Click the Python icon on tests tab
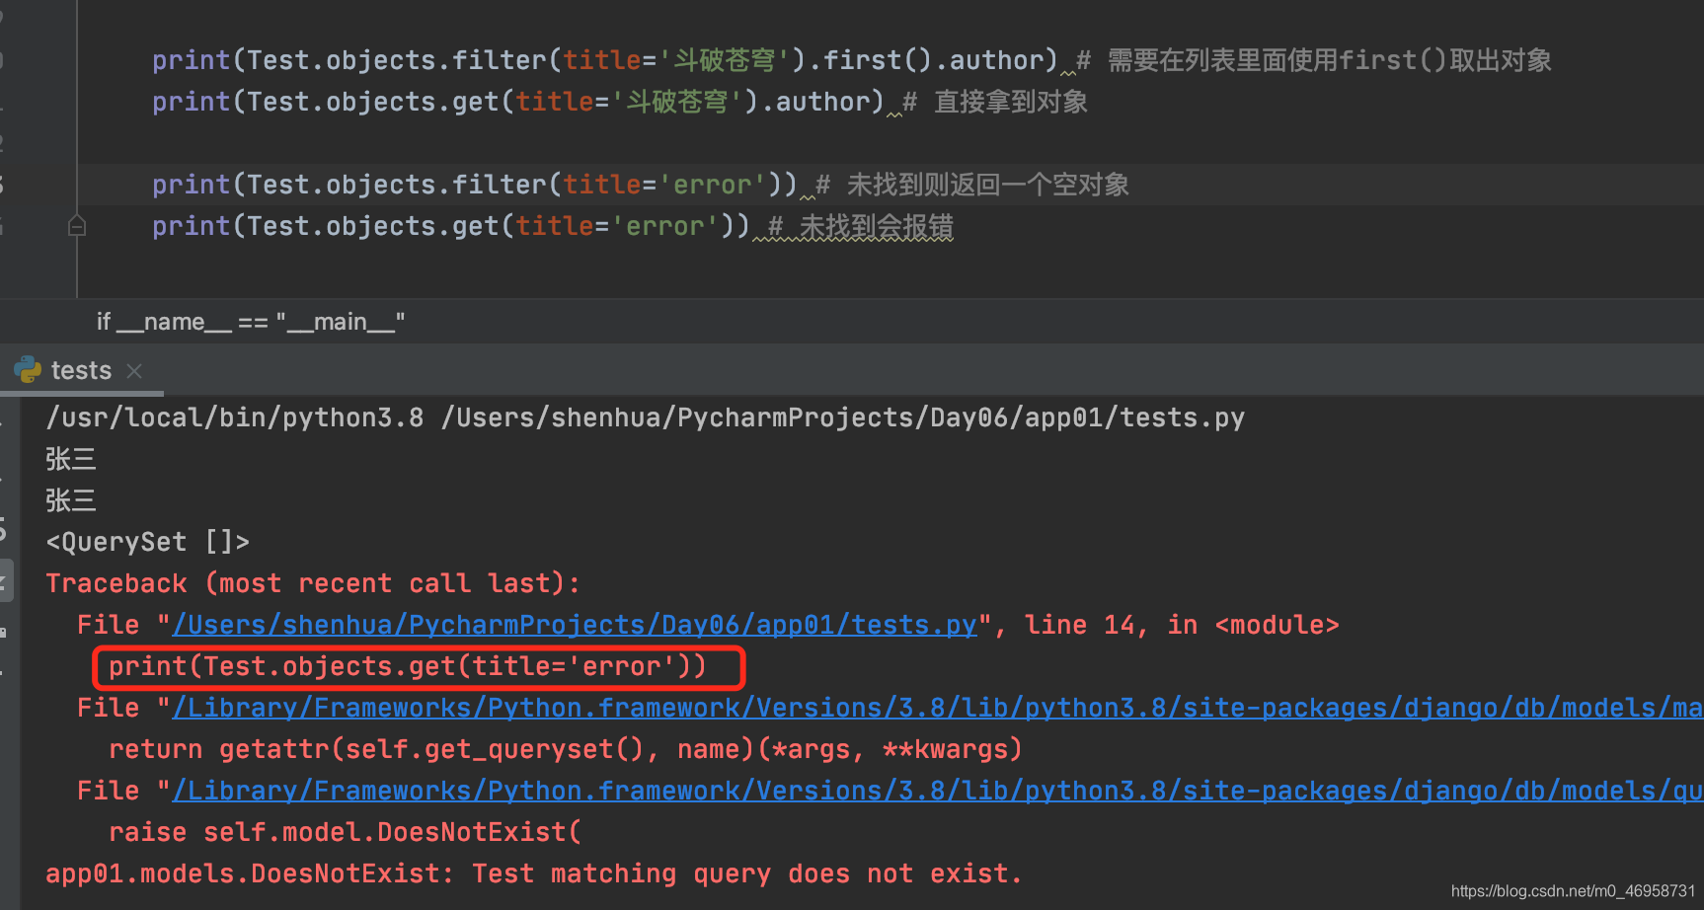Viewport: 1704px width, 910px height. pos(28,370)
